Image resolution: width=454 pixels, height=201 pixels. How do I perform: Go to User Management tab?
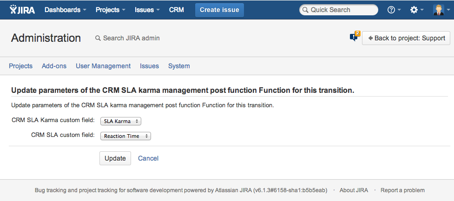(103, 66)
